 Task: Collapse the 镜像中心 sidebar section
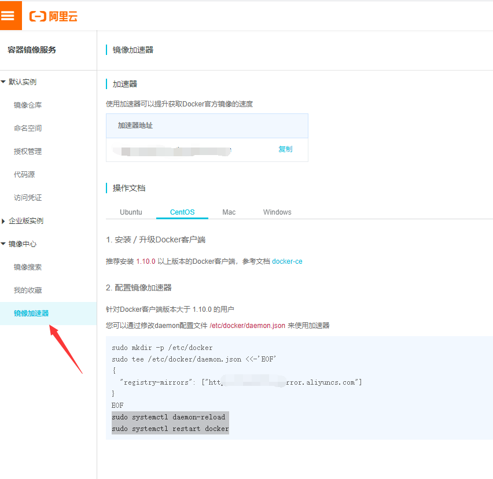[x=21, y=244]
